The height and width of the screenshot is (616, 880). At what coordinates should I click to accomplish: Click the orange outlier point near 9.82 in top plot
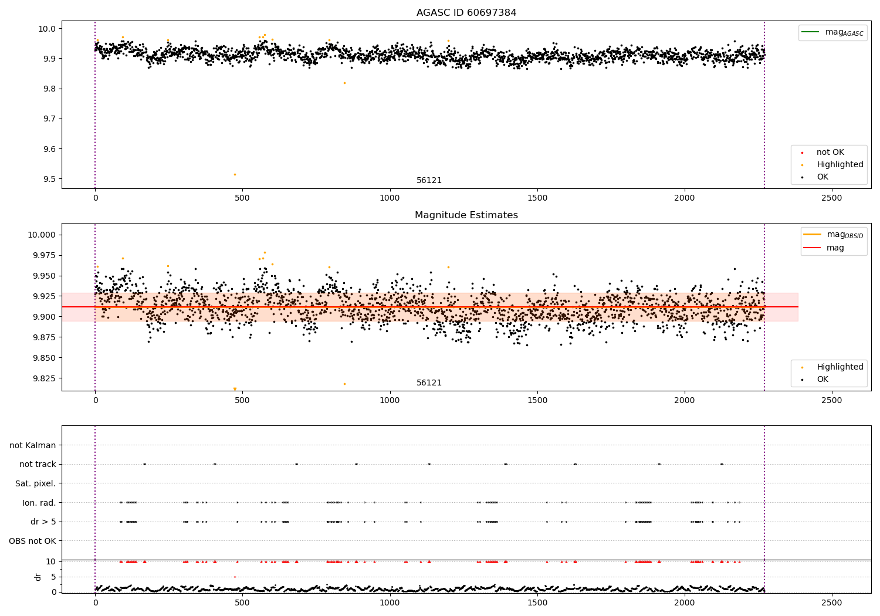(x=344, y=83)
